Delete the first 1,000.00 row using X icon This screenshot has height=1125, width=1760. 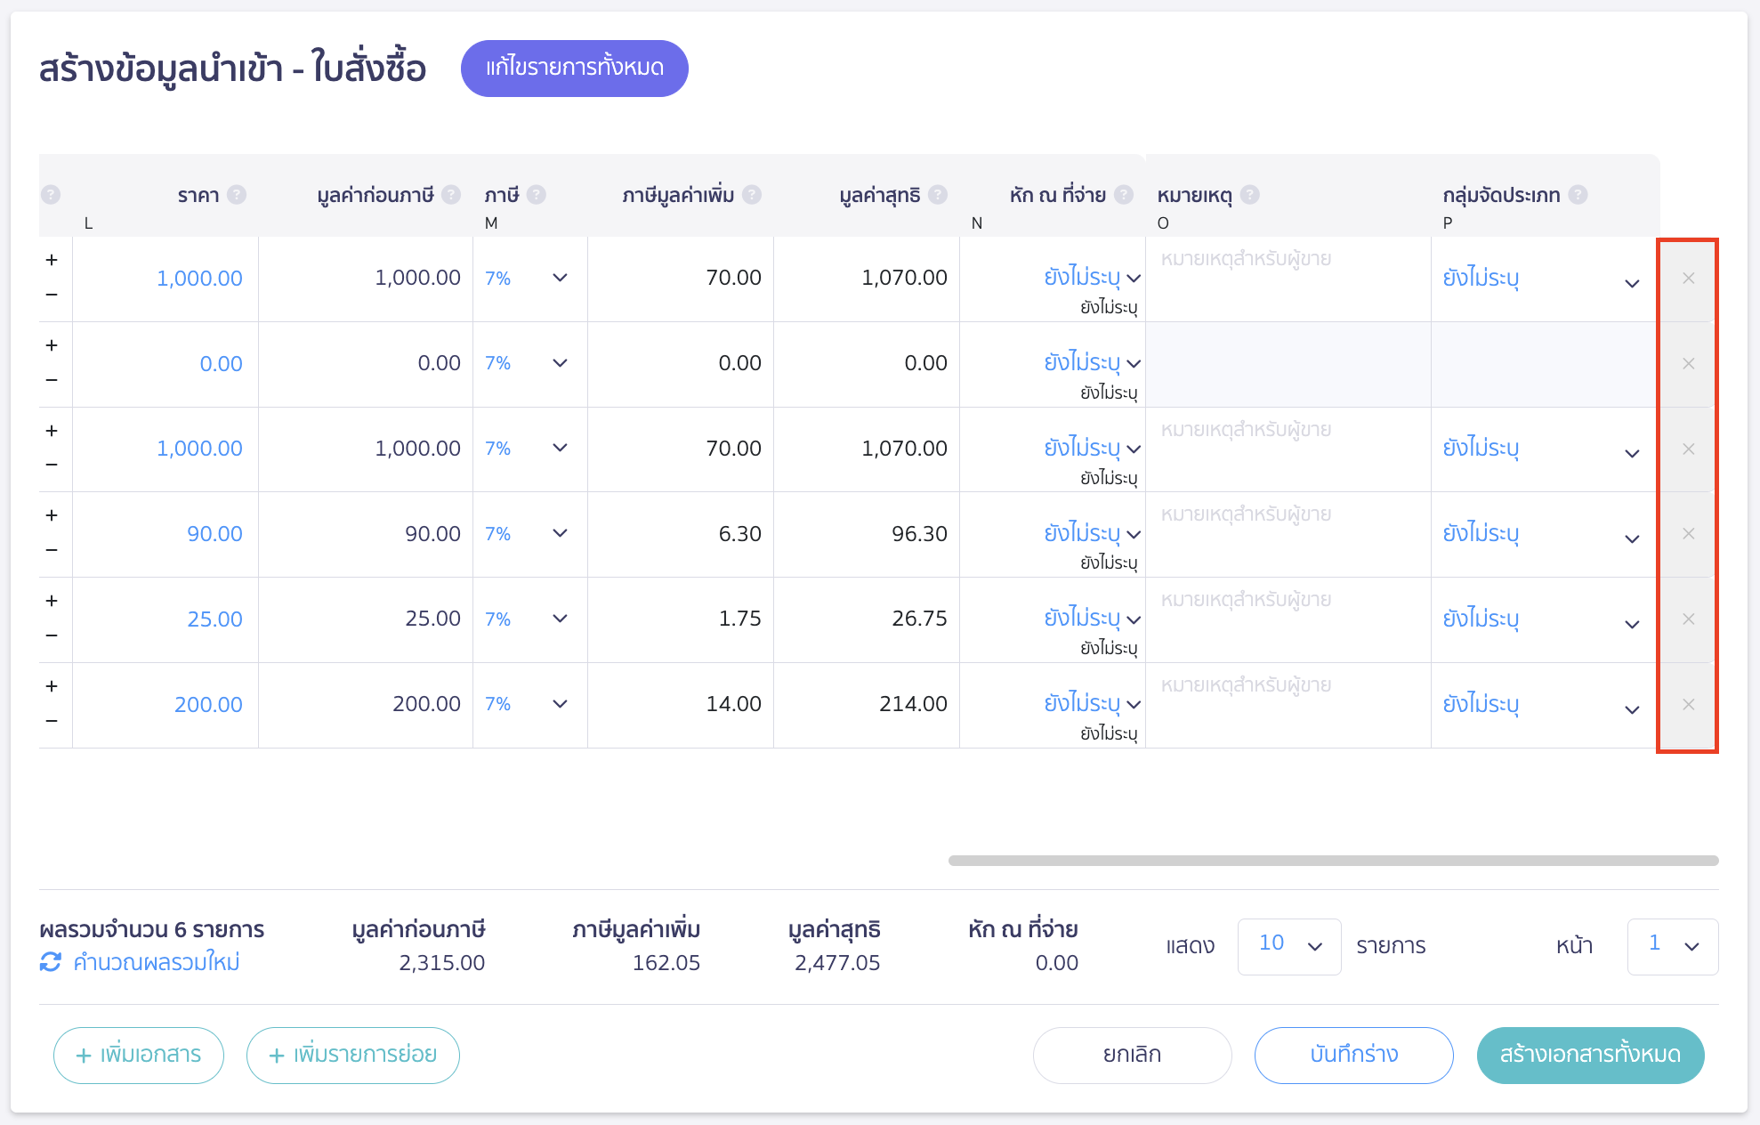(1687, 278)
